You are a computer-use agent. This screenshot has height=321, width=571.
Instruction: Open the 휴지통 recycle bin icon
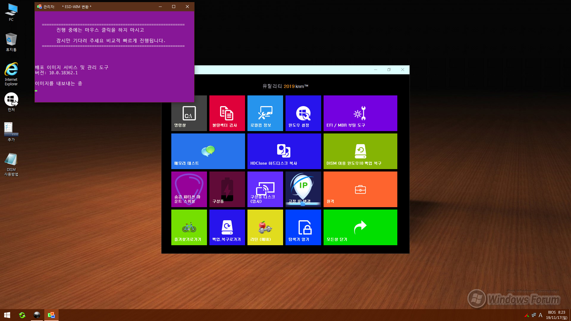(x=11, y=42)
